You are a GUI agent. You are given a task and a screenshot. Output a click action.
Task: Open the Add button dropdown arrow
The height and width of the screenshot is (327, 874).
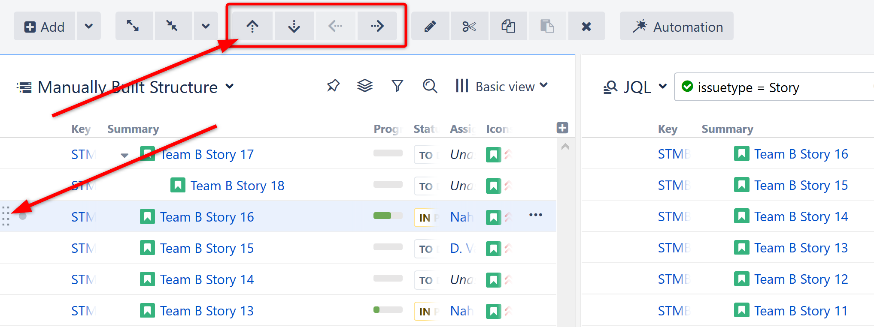(89, 27)
